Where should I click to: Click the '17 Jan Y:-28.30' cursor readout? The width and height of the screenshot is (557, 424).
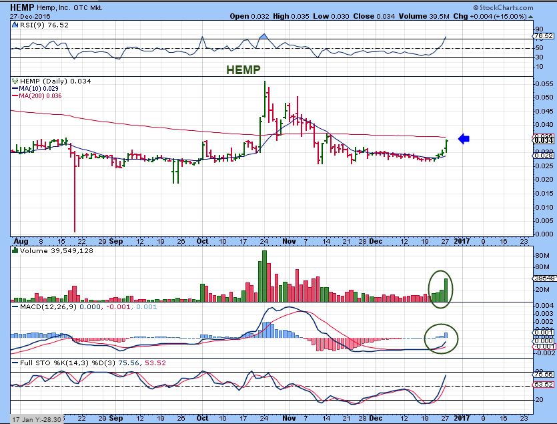[x=37, y=419]
